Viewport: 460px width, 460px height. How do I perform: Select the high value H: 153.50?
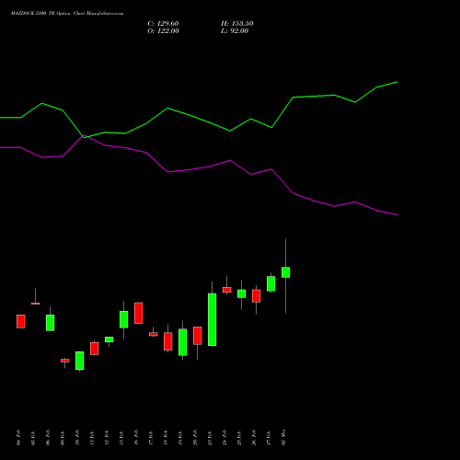pos(237,24)
